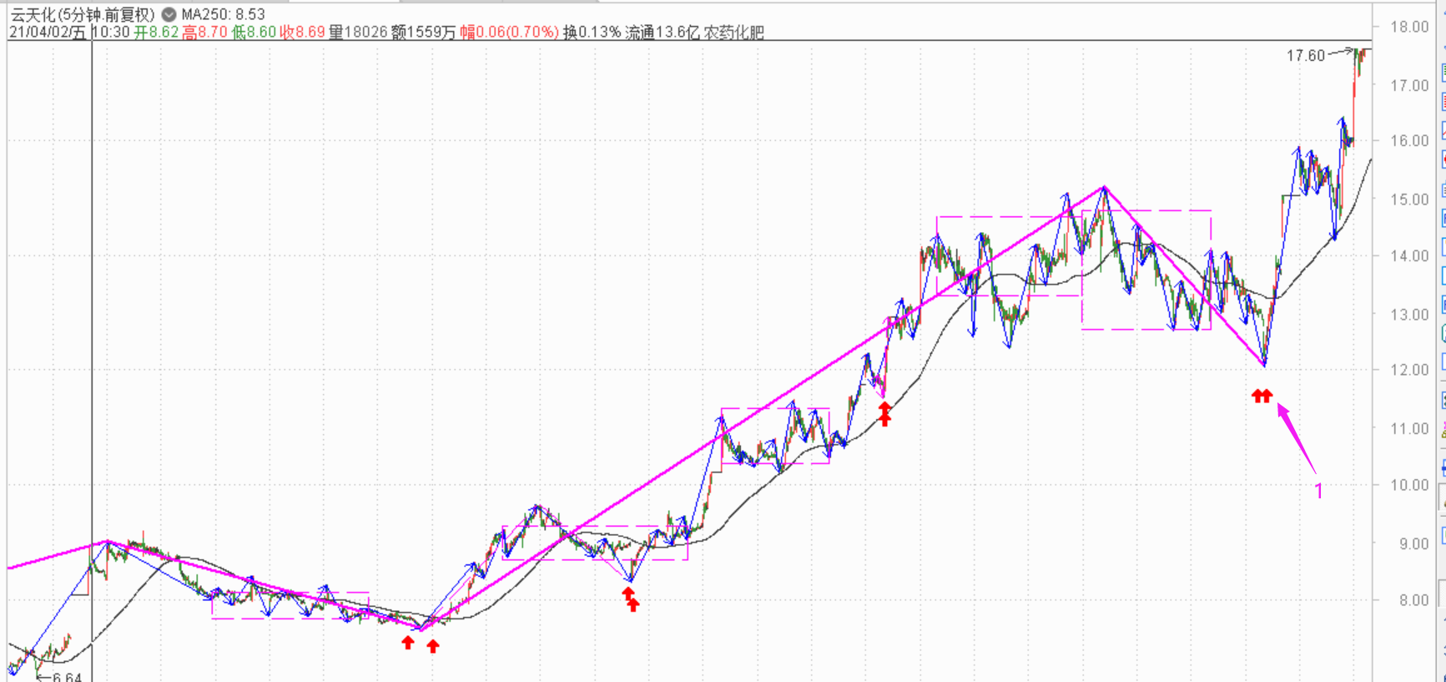The width and height of the screenshot is (1446, 682).
Task: Open the dropdown beside the 云天化 chart title
Action: pos(169,14)
